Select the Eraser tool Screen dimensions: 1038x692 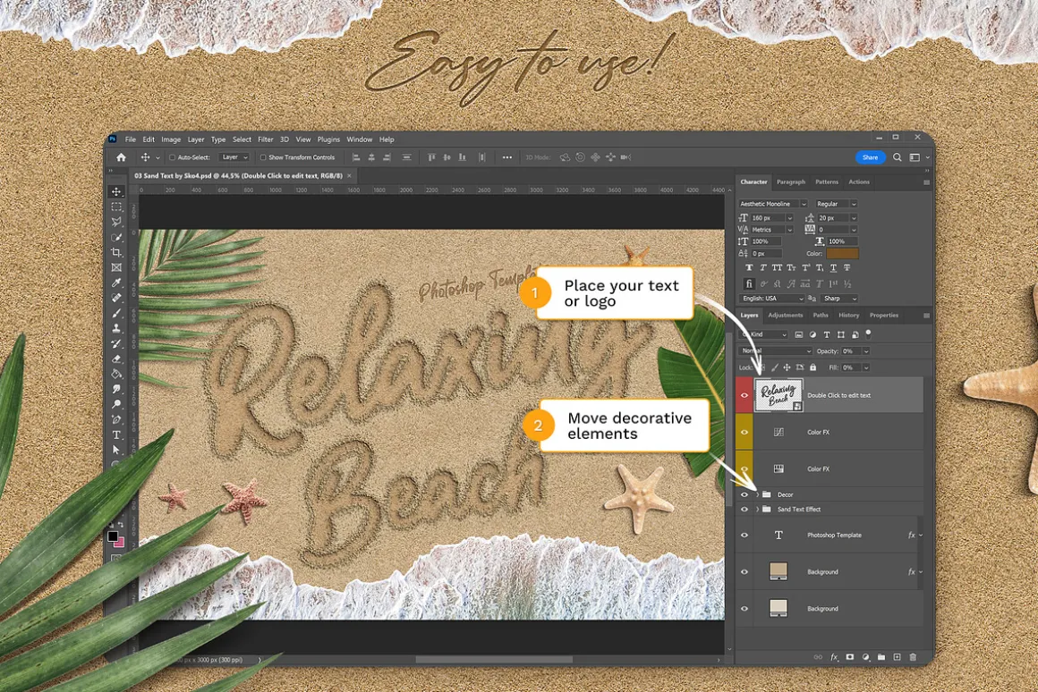(x=116, y=359)
